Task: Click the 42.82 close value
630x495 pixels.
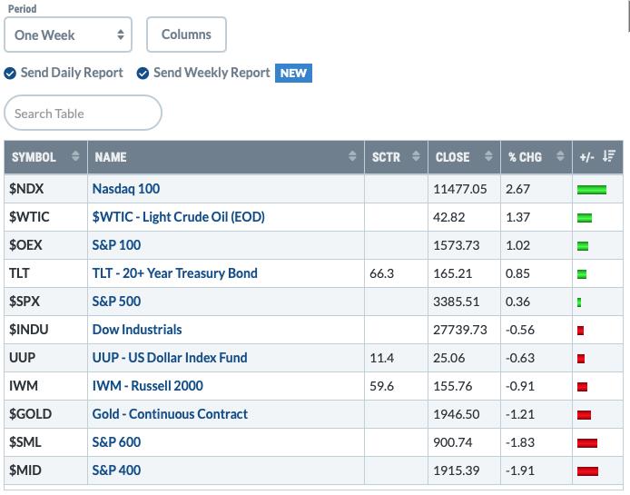Action: tap(448, 217)
